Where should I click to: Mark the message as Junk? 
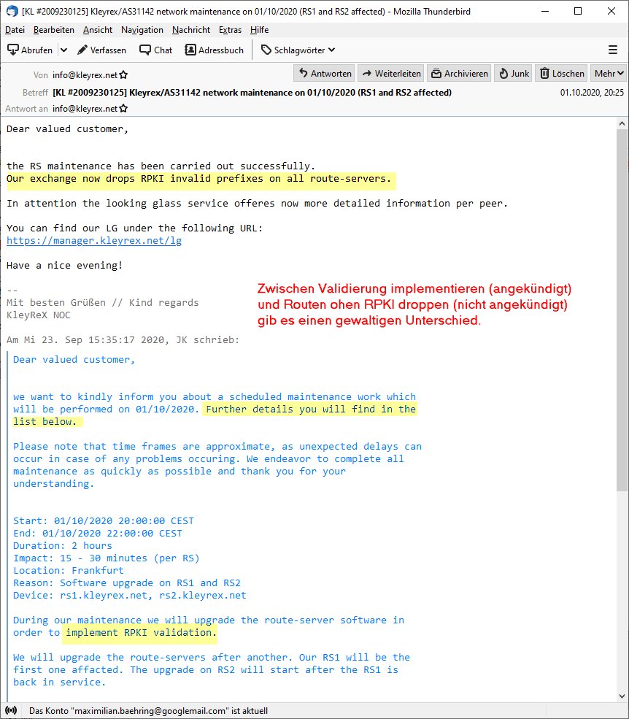click(513, 73)
